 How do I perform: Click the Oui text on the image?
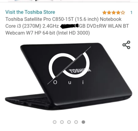69,82
